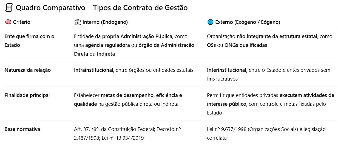Click the Critério column header text
The height and width of the screenshot is (146, 338).
22,22
